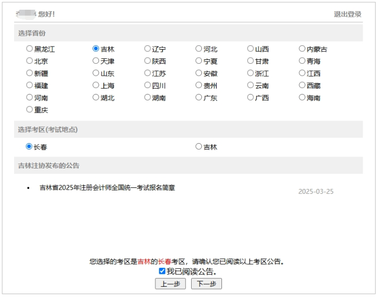Select 广东 province radio button
This screenshot has width=379, height=297.
(x=199, y=98)
